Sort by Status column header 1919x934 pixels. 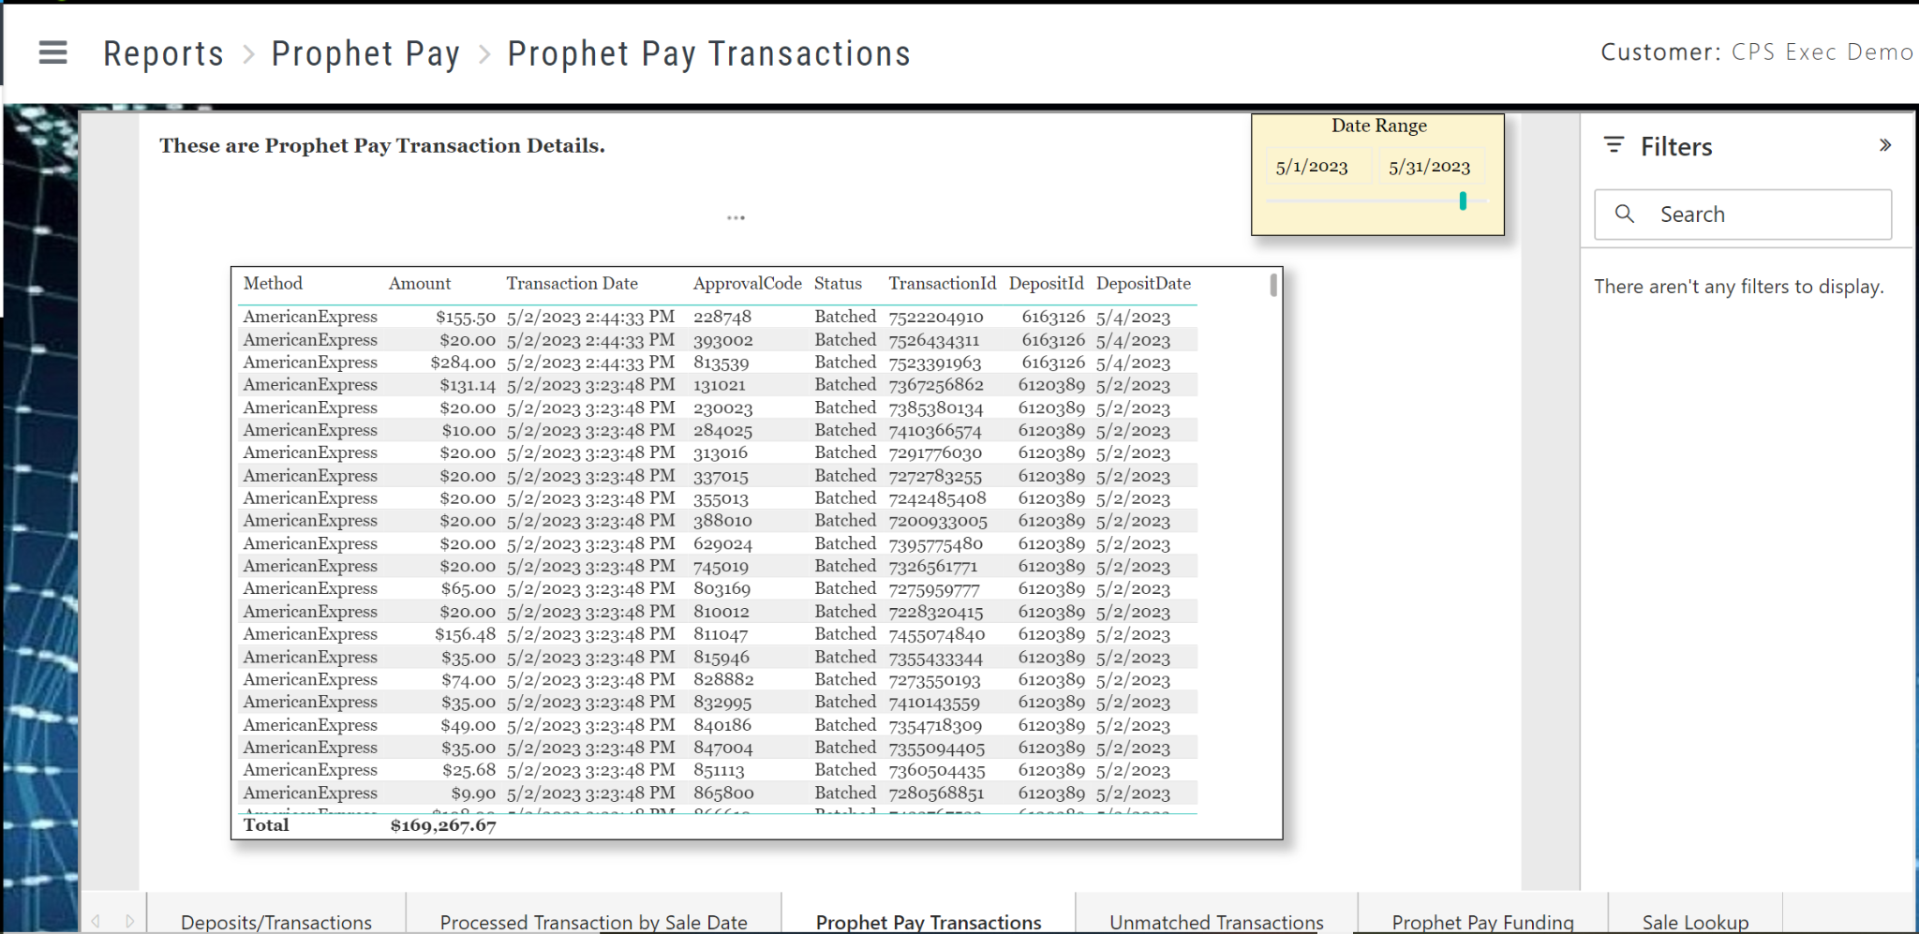coord(838,283)
